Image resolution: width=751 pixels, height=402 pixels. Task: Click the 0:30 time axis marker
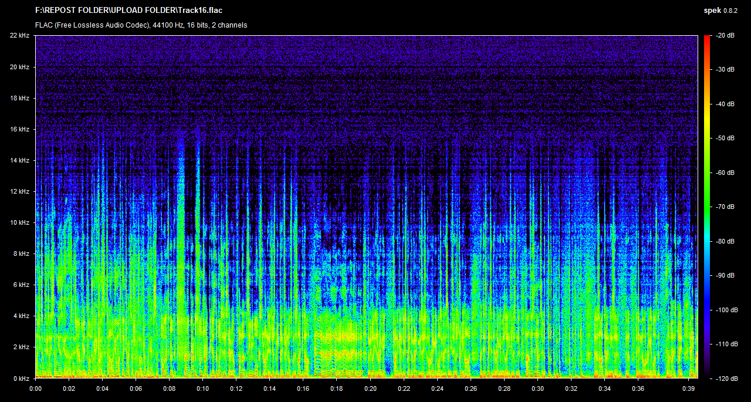[538, 388]
